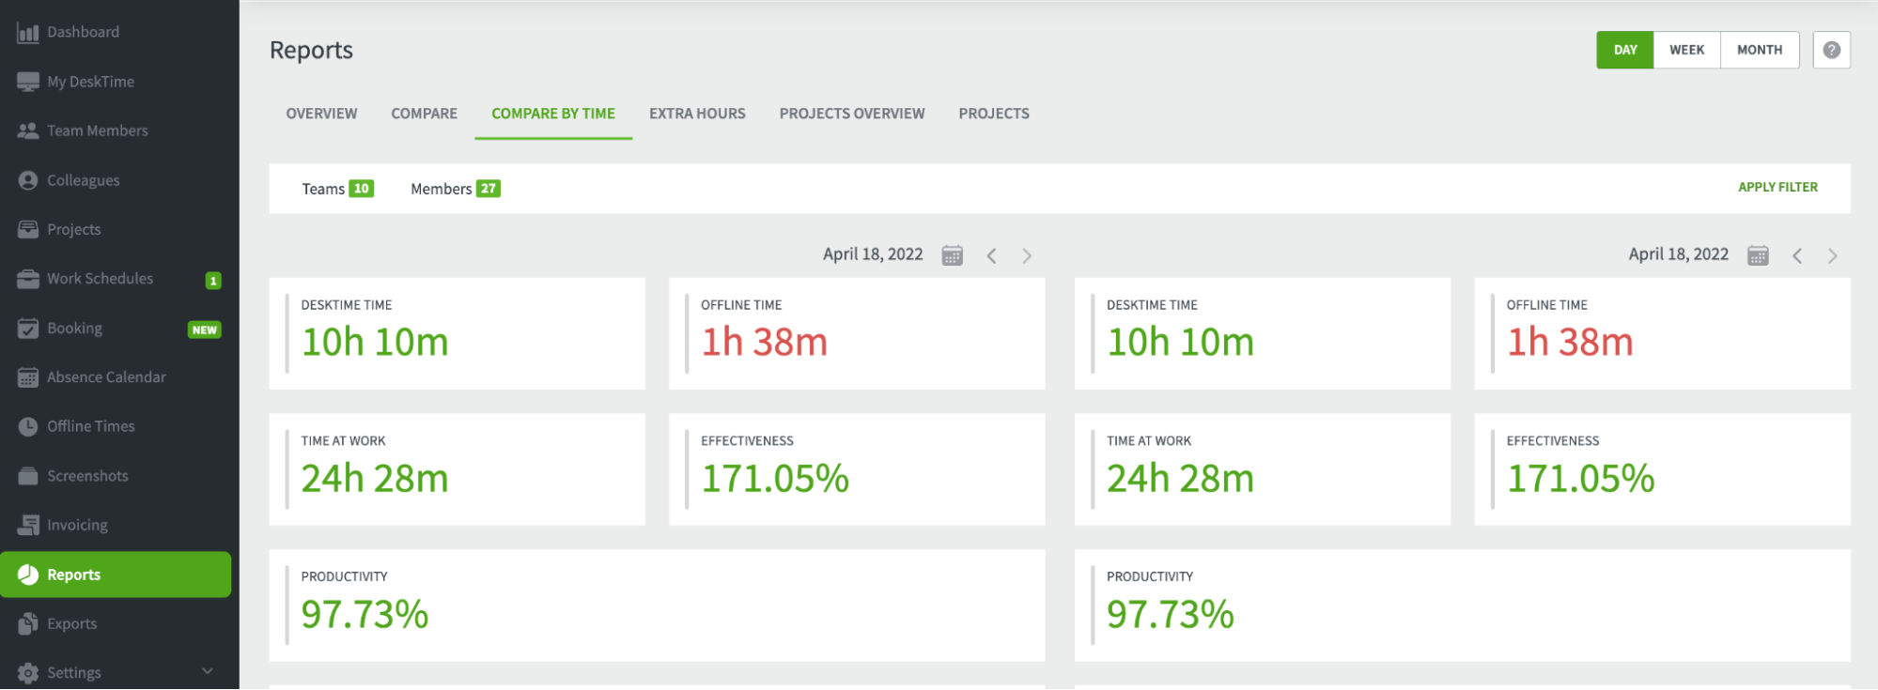Viewport: 1878px width, 690px height.
Task: Click the Settings gear icon
Action: [28, 673]
